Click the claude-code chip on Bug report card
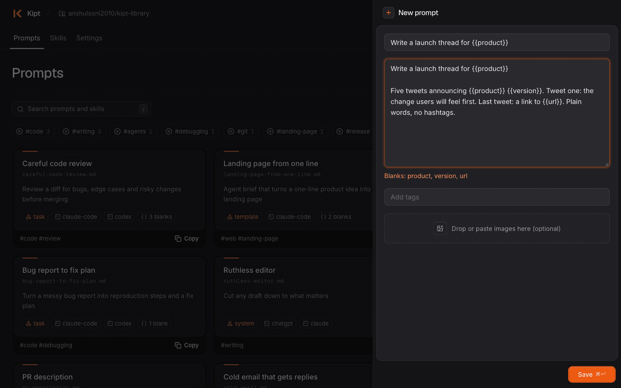The image size is (621, 388). (x=76, y=324)
